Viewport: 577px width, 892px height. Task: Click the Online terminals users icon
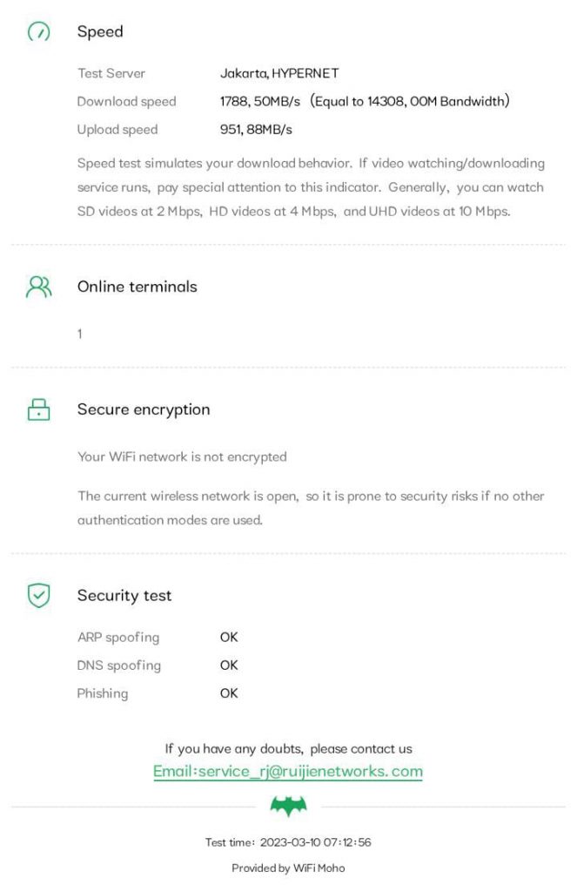(38, 287)
